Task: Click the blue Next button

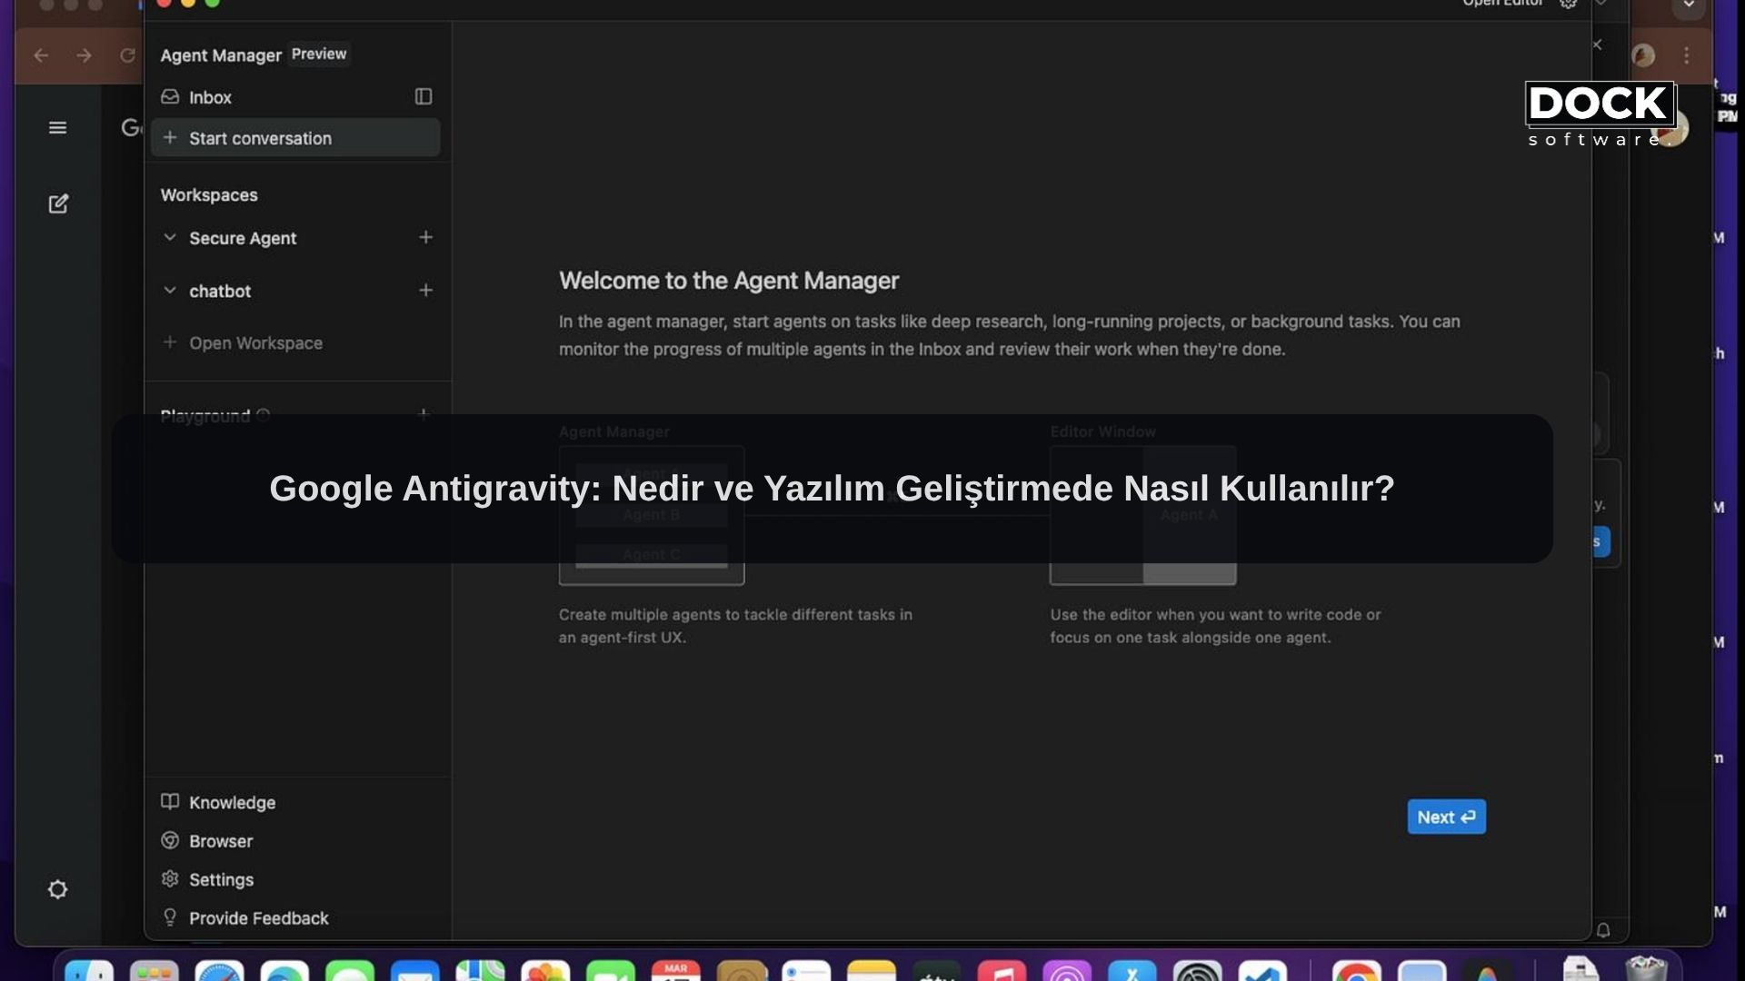Action: (x=1447, y=817)
